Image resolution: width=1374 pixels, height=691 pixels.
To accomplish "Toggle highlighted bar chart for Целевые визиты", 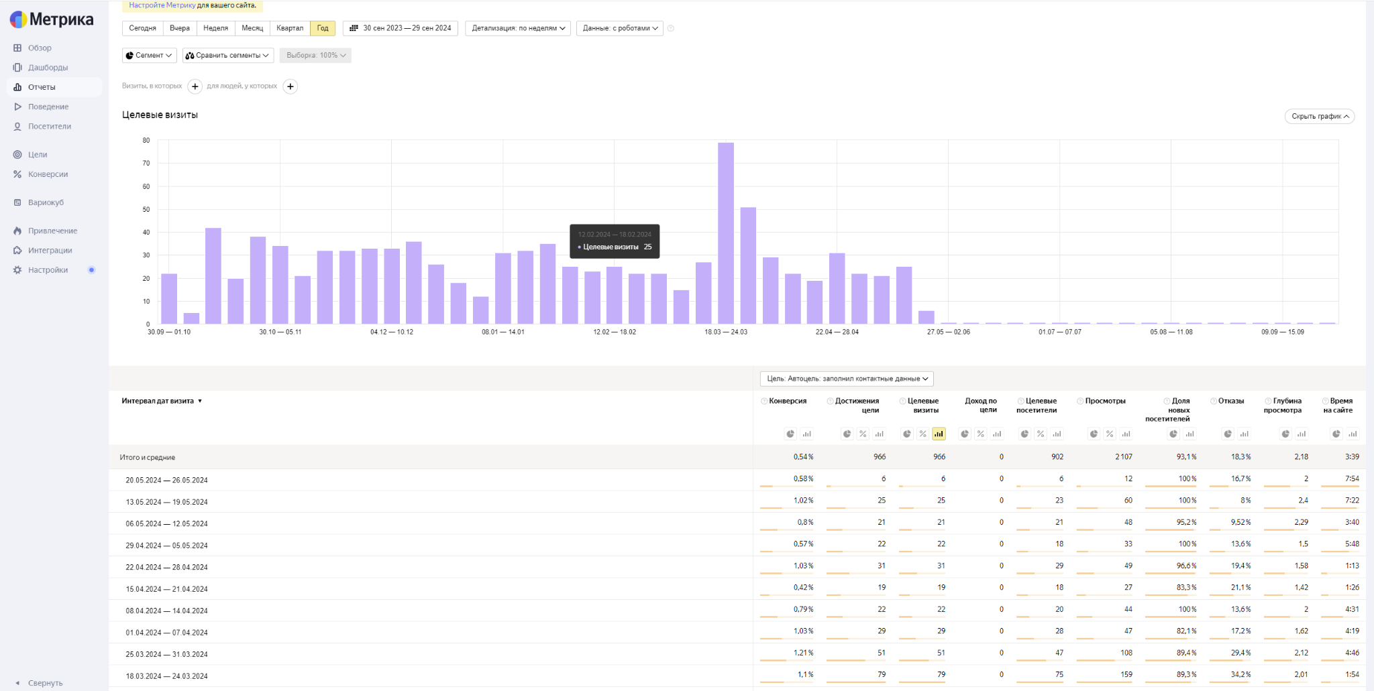I will 939,434.
